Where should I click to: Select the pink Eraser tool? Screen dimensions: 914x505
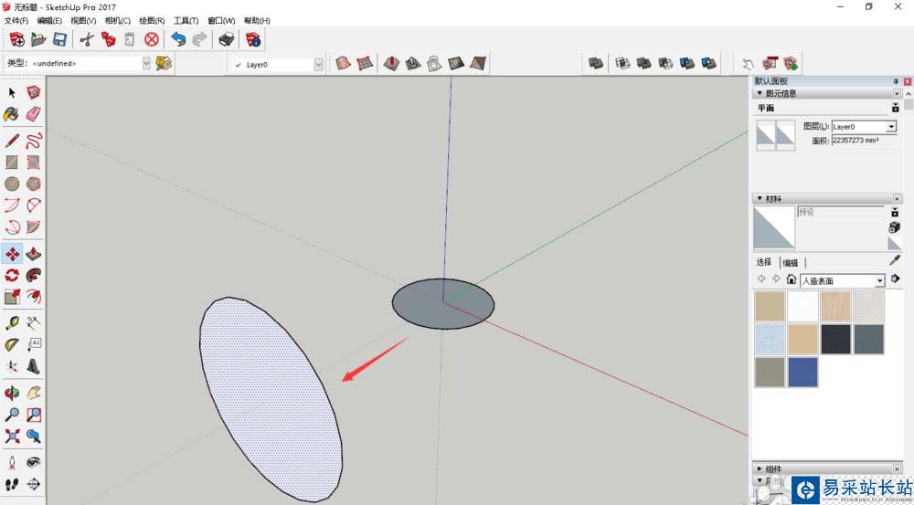point(34,114)
